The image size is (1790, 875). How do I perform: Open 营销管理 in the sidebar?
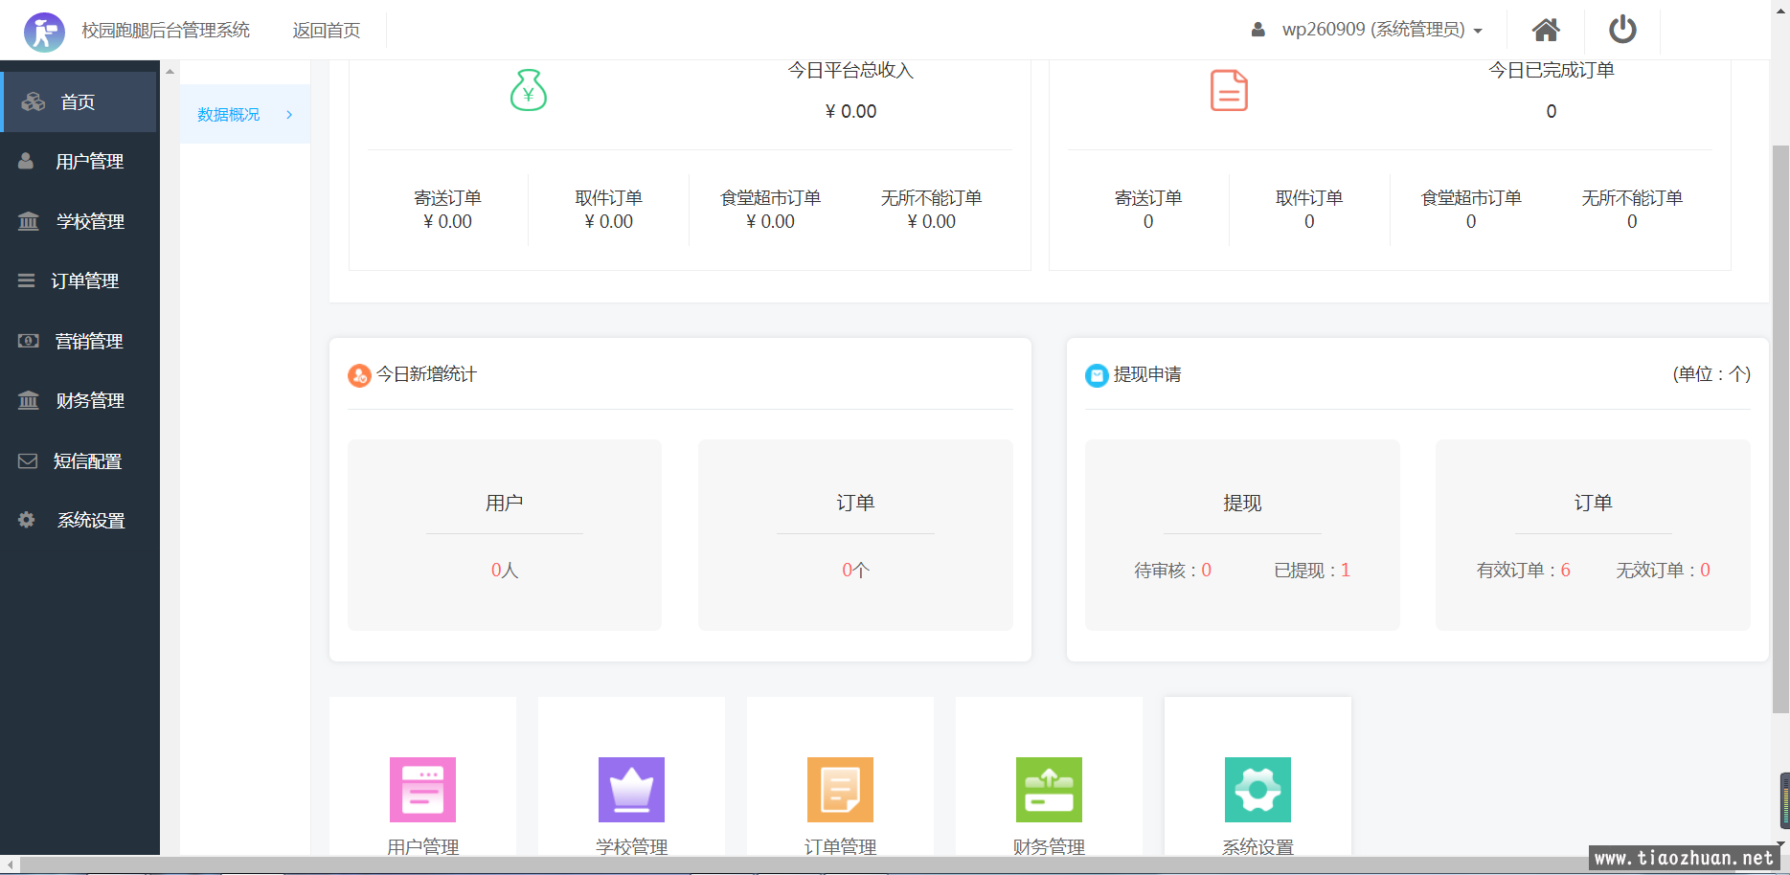tap(79, 341)
